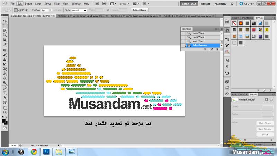The image size is (277, 156).
Task: Switch to the Swatches tab
Action: tap(247, 18)
